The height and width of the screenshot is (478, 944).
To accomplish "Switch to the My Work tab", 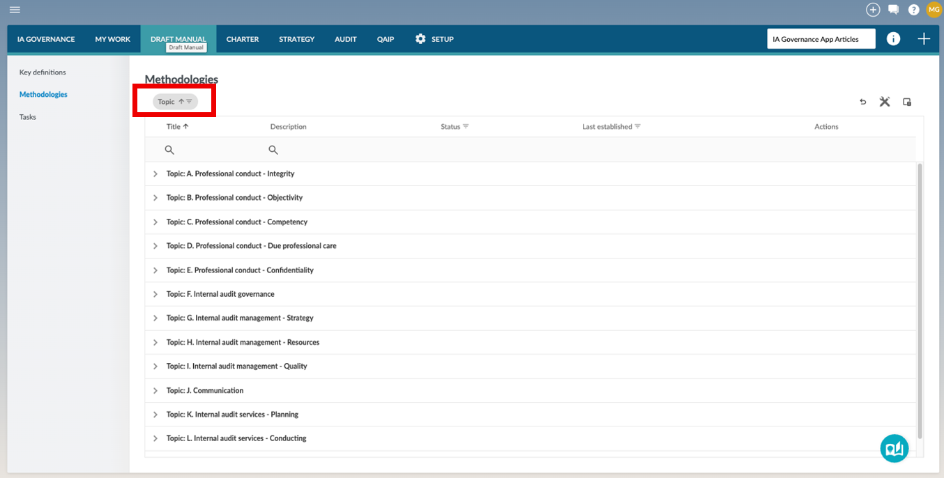I will (113, 39).
